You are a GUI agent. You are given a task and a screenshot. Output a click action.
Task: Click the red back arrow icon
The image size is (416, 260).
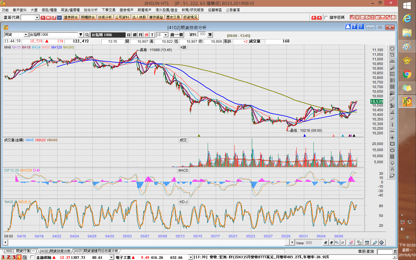(314, 18)
